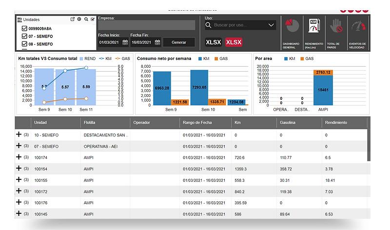390x230 pixels.
Task: Uncheck unit 07 - SEMEFO in the list
Action: (x=24, y=36)
